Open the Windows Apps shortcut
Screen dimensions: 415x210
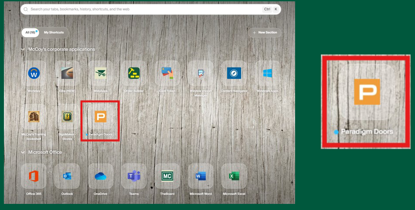267,73
